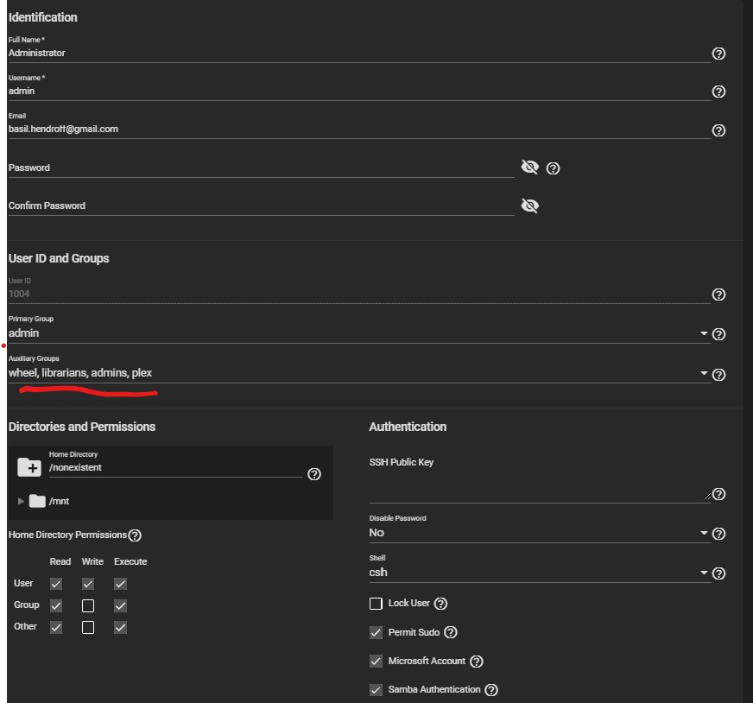Click help icon beside Password field
Image resolution: width=753 pixels, height=703 pixels.
click(554, 168)
